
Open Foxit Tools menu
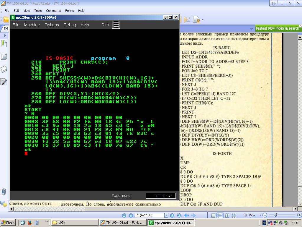tap(38, 11)
